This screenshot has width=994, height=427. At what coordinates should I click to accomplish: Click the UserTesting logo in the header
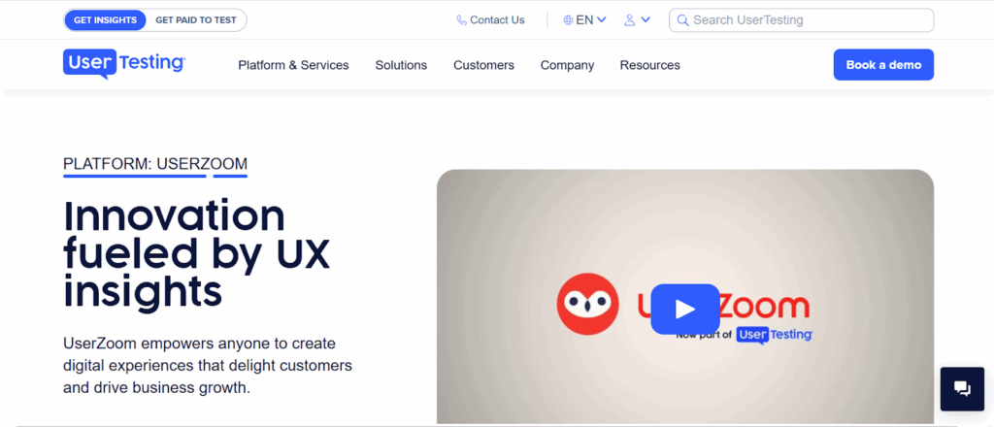pyautogui.click(x=124, y=64)
